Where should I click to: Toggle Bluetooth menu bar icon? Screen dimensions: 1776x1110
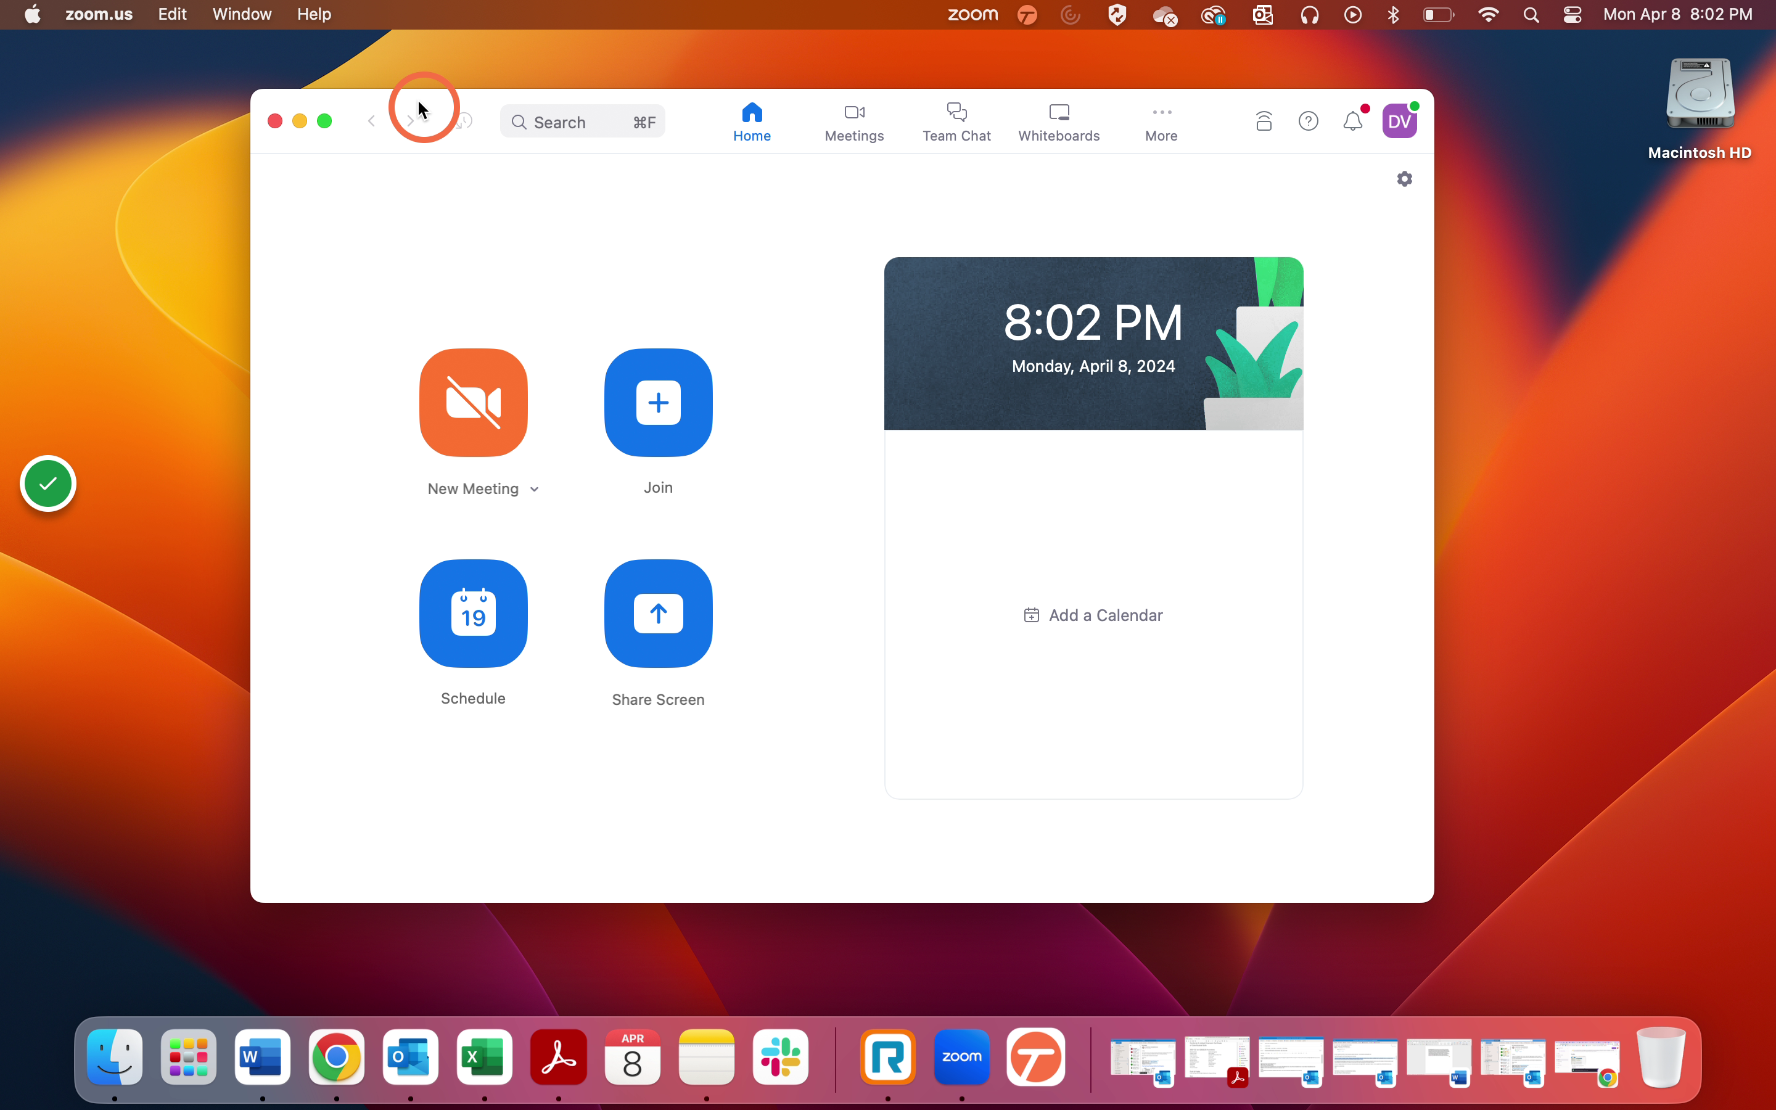click(x=1393, y=15)
